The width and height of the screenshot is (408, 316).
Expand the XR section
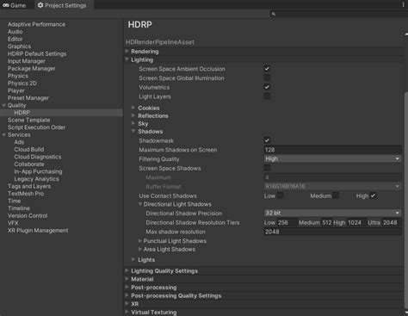pyautogui.click(x=127, y=303)
